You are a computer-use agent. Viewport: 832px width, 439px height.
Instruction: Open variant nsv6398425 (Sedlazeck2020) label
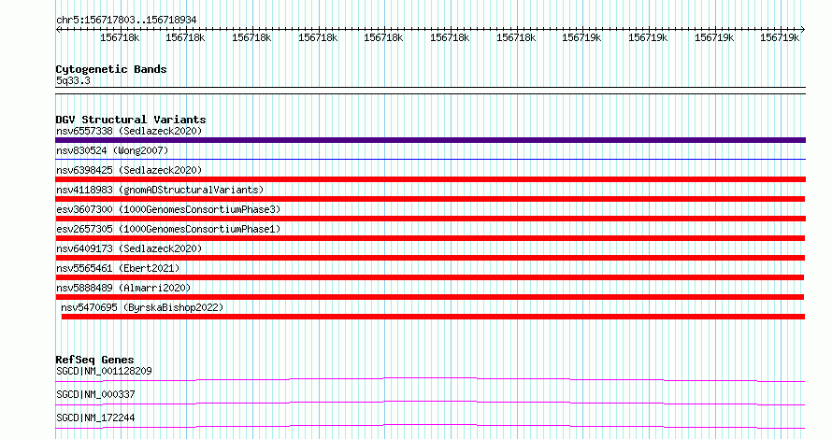point(129,170)
